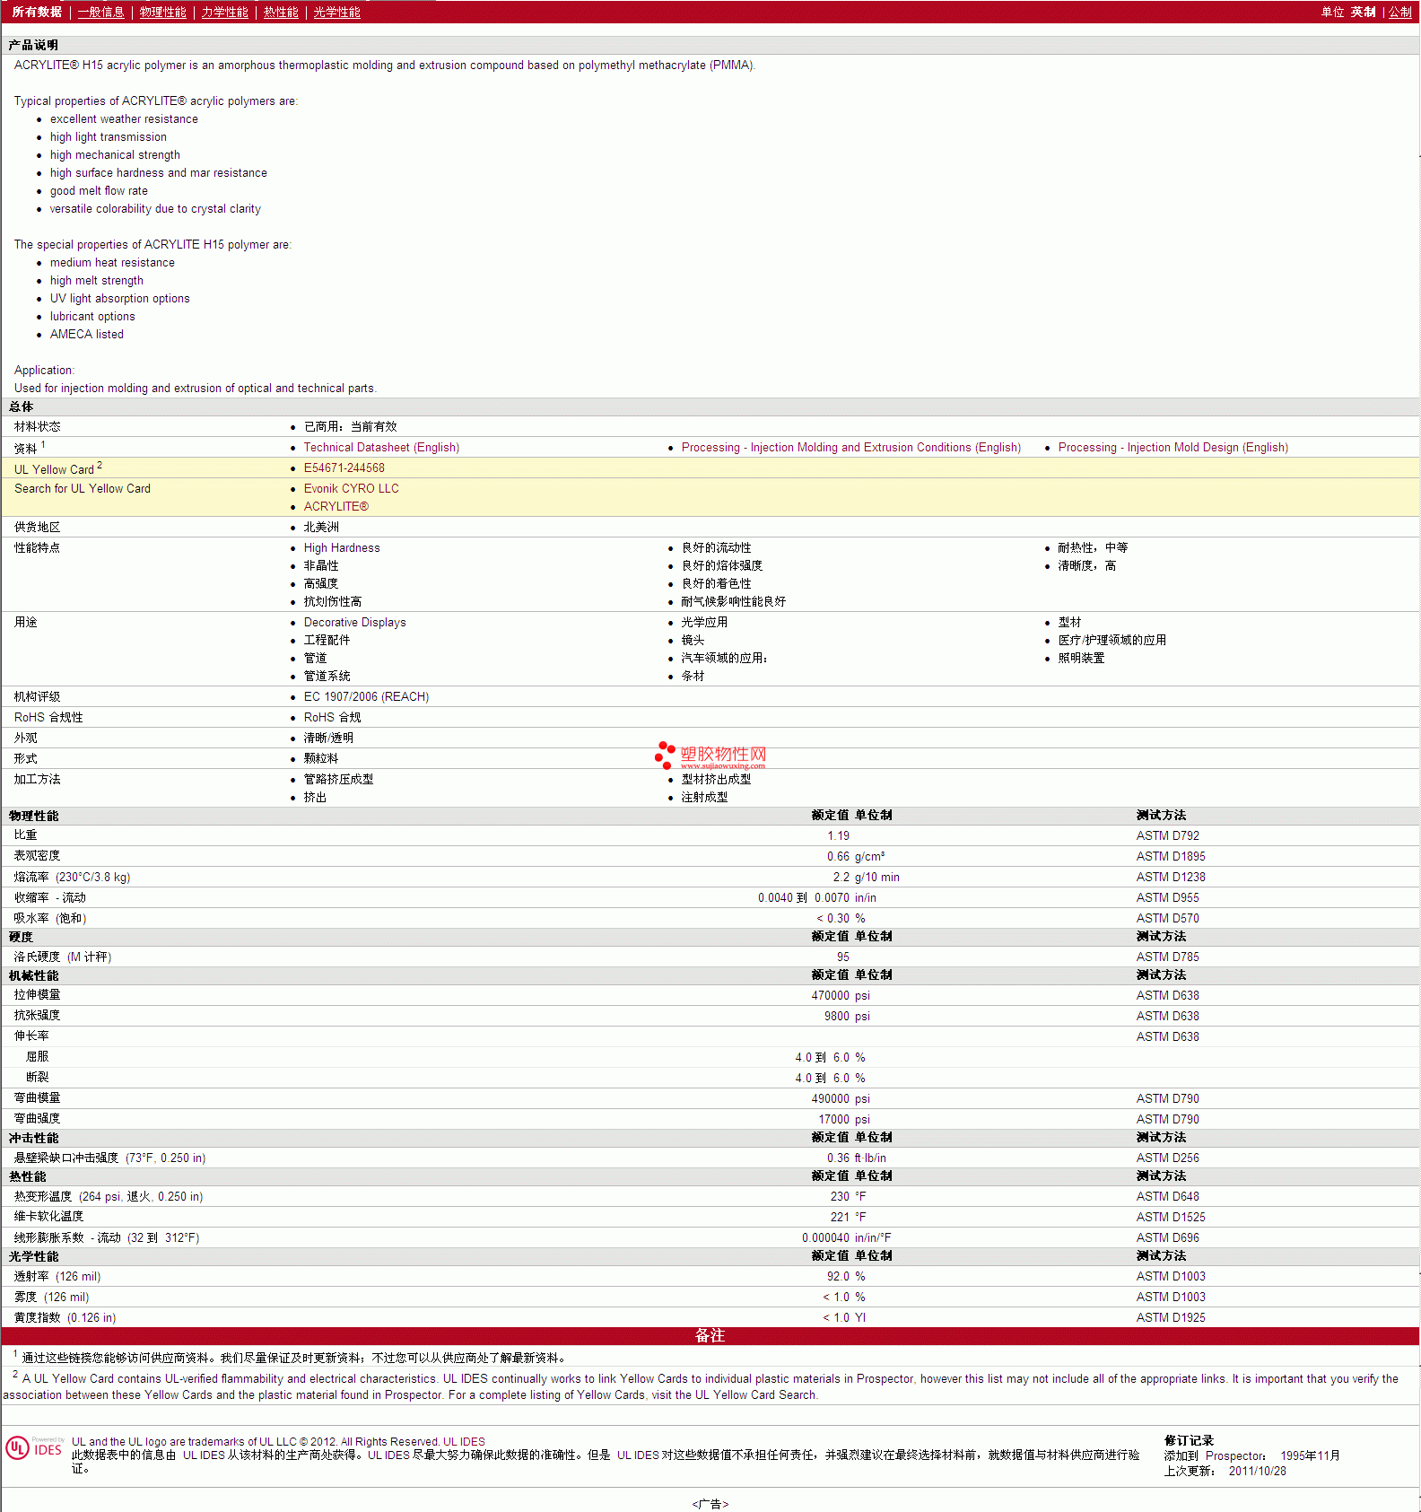1421x1512 pixels.
Task: Switch units to 公制
Action: (x=1399, y=12)
